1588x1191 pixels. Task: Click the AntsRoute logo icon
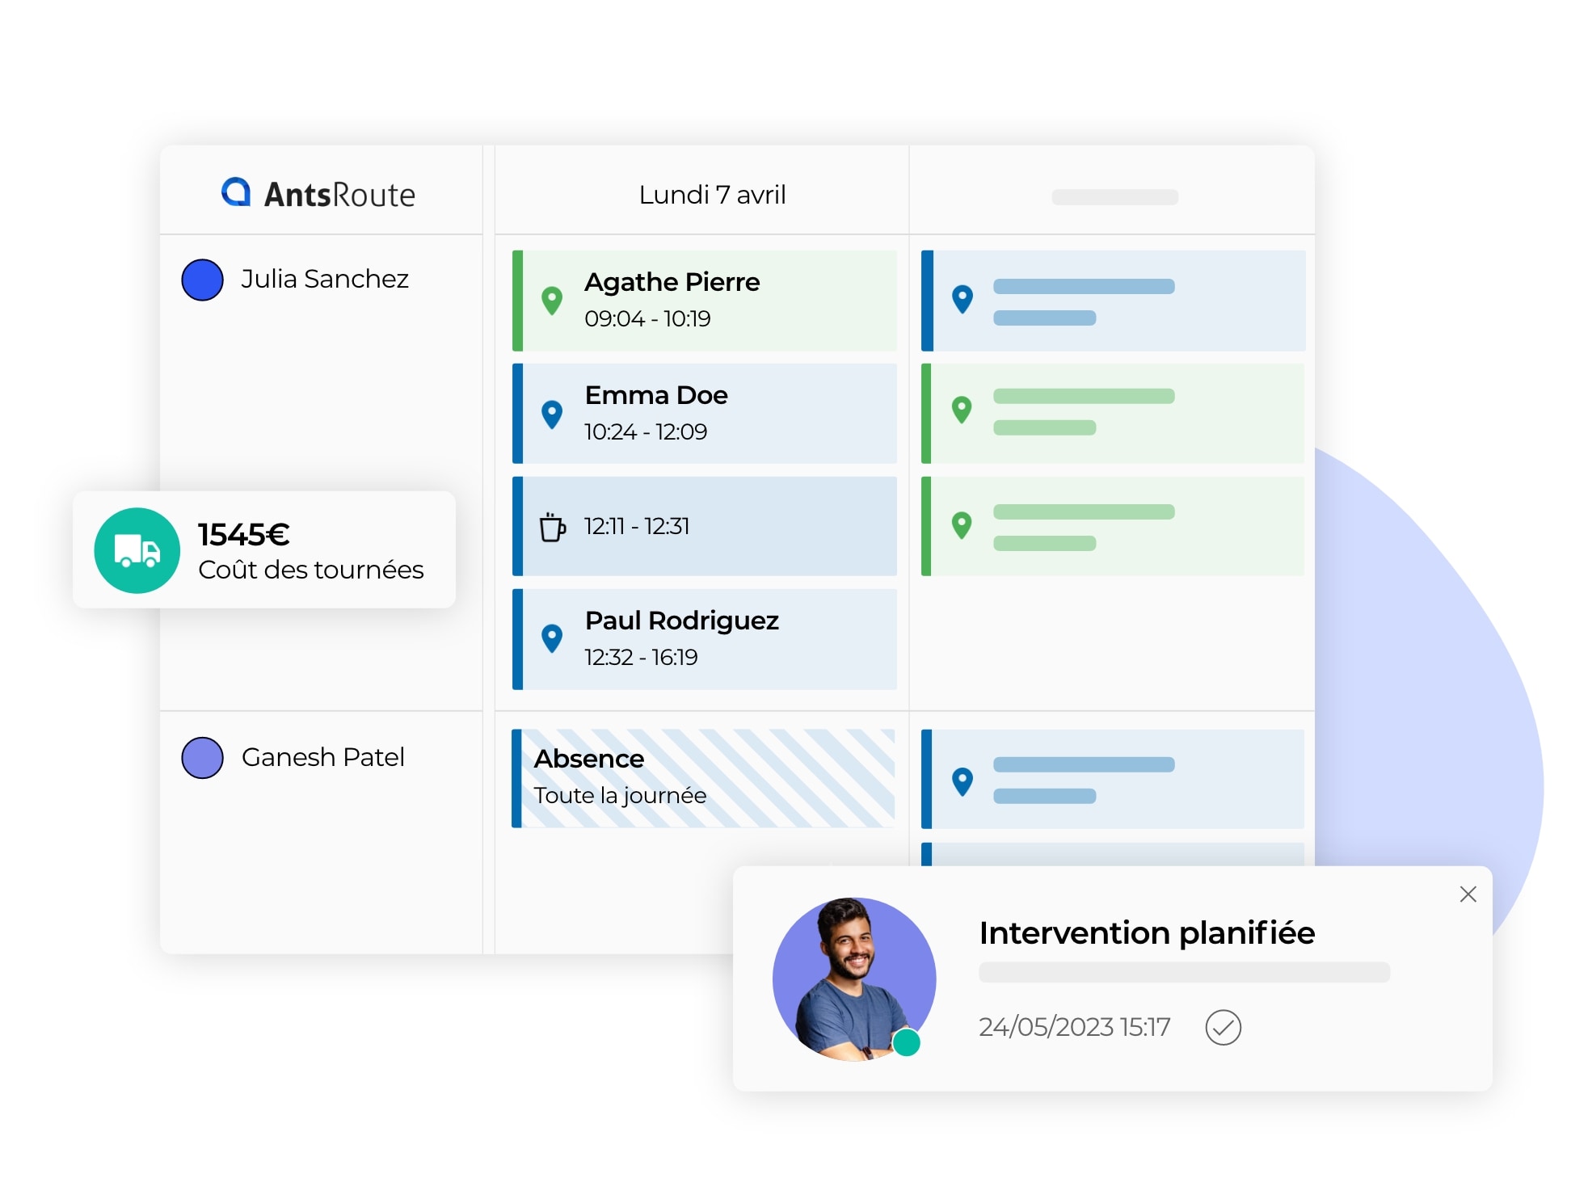pyautogui.click(x=236, y=192)
